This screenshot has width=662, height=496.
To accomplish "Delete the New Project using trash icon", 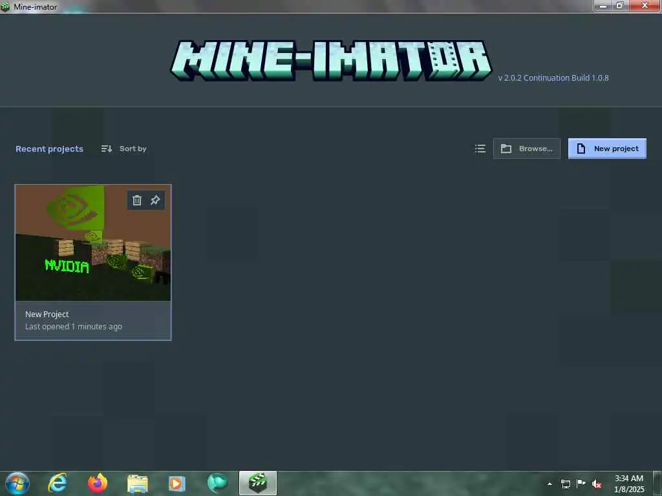I will (137, 200).
